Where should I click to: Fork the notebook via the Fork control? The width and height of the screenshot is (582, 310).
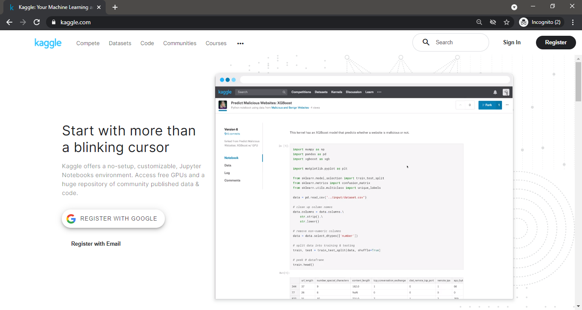click(x=489, y=105)
